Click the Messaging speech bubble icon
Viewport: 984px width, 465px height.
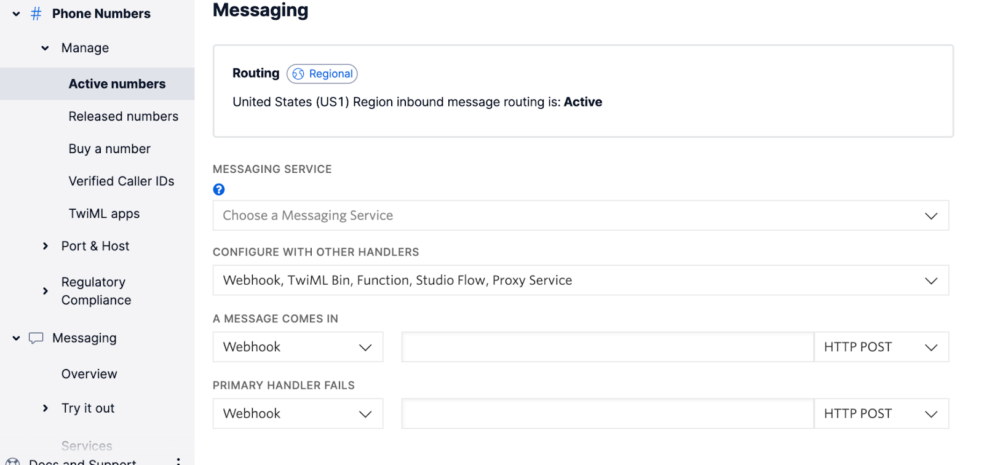36,338
